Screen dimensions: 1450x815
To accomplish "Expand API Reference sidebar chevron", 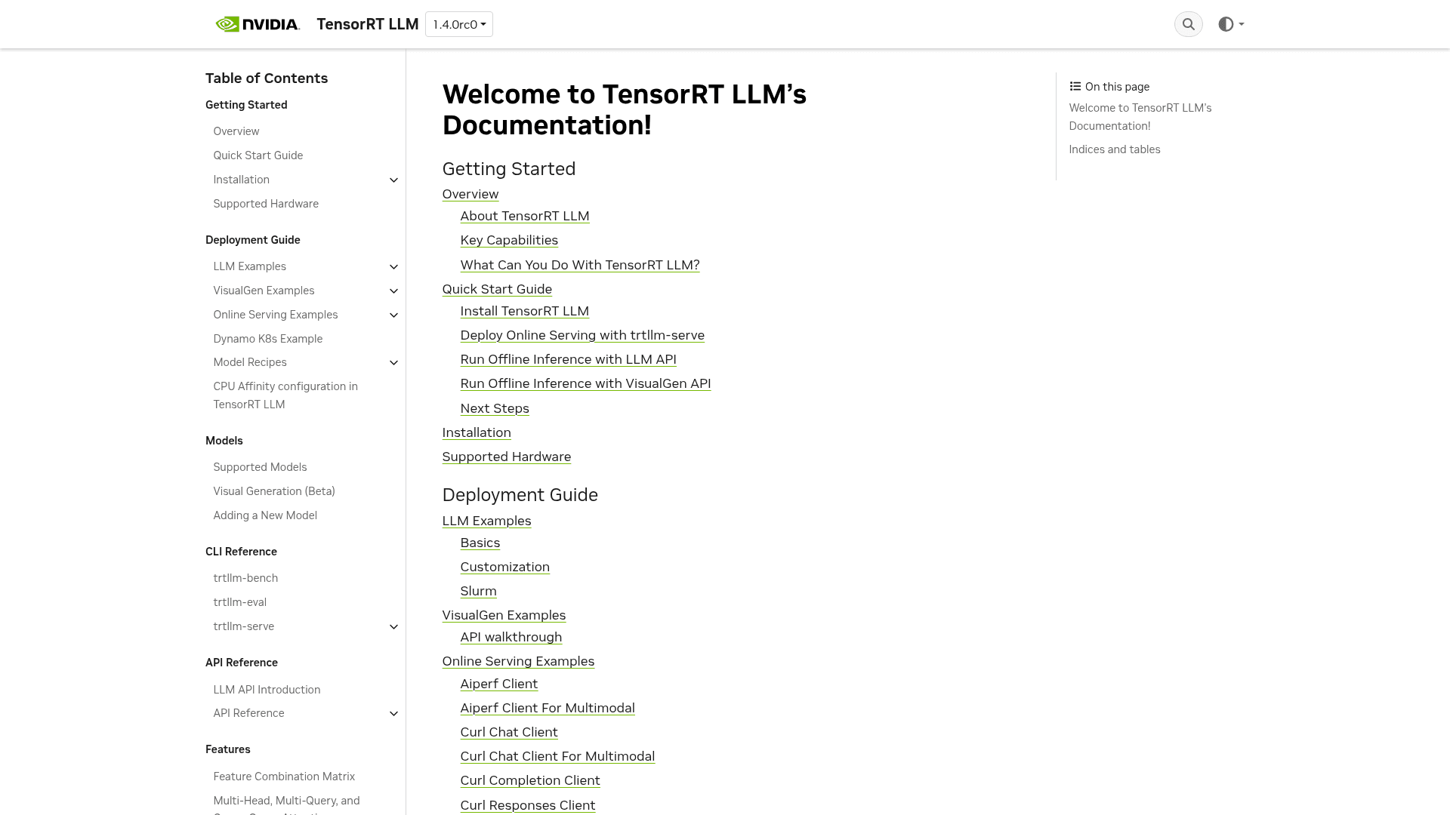I will [x=393, y=713].
